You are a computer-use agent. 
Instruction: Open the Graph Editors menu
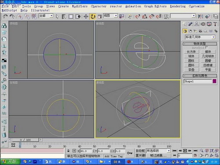155,6
